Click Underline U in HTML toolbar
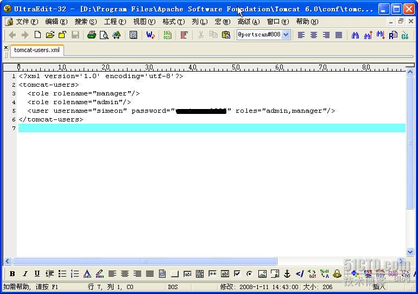The height and width of the screenshot is (294, 418). [x=37, y=273]
